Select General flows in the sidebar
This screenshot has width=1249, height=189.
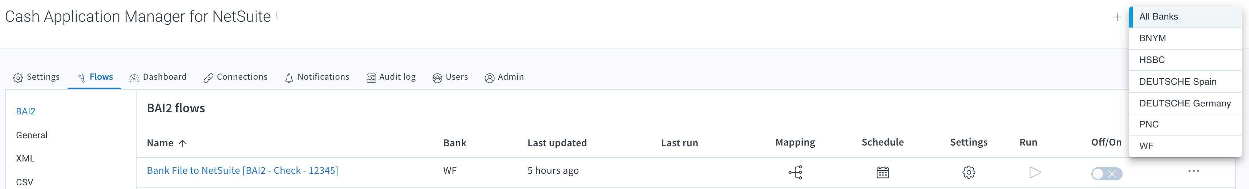[32, 135]
